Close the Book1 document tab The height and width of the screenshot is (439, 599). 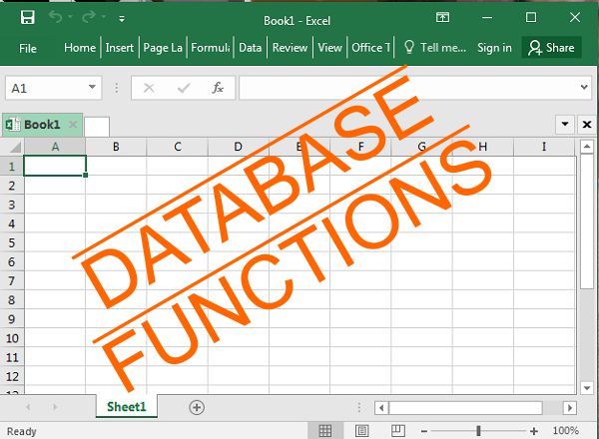(x=73, y=125)
